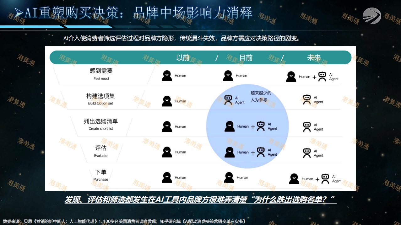Click the "数据来源" footnote at the bottom

tap(124, 221)
